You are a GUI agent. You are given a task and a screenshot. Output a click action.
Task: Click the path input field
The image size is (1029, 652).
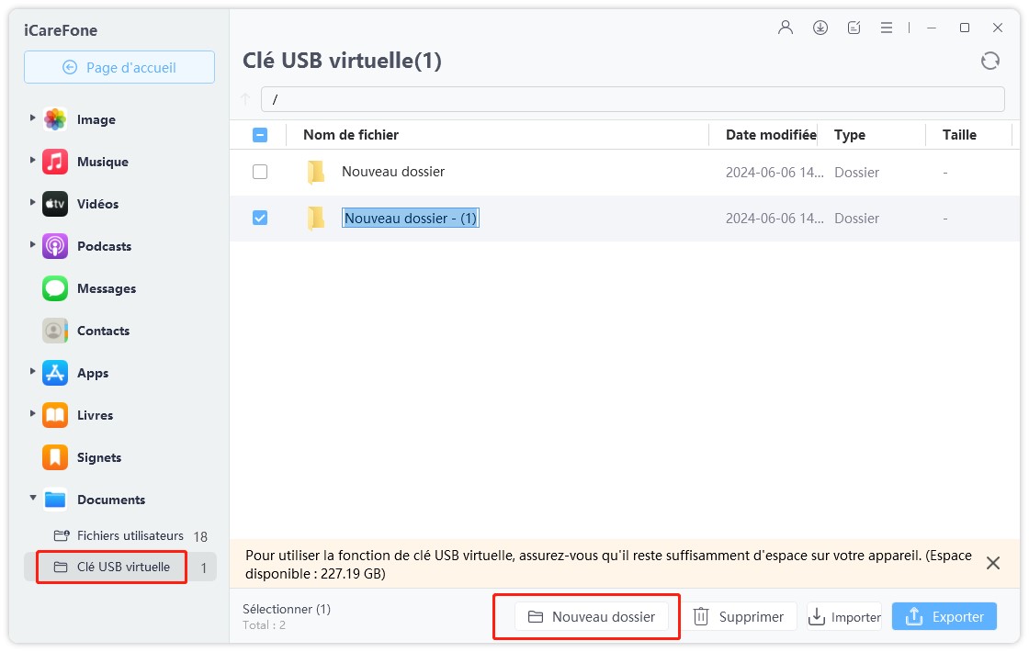632,99
